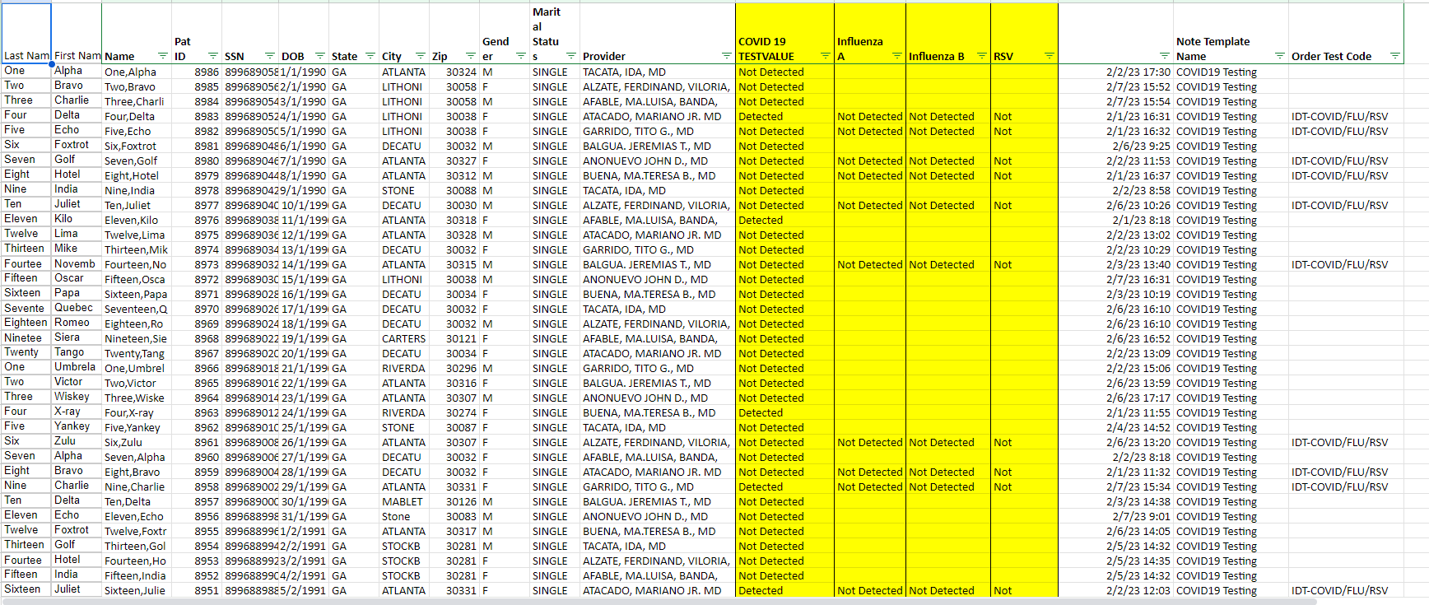Open the City column filter arrow
Screen dimensions: 1429x605
(x=420, y=56)
